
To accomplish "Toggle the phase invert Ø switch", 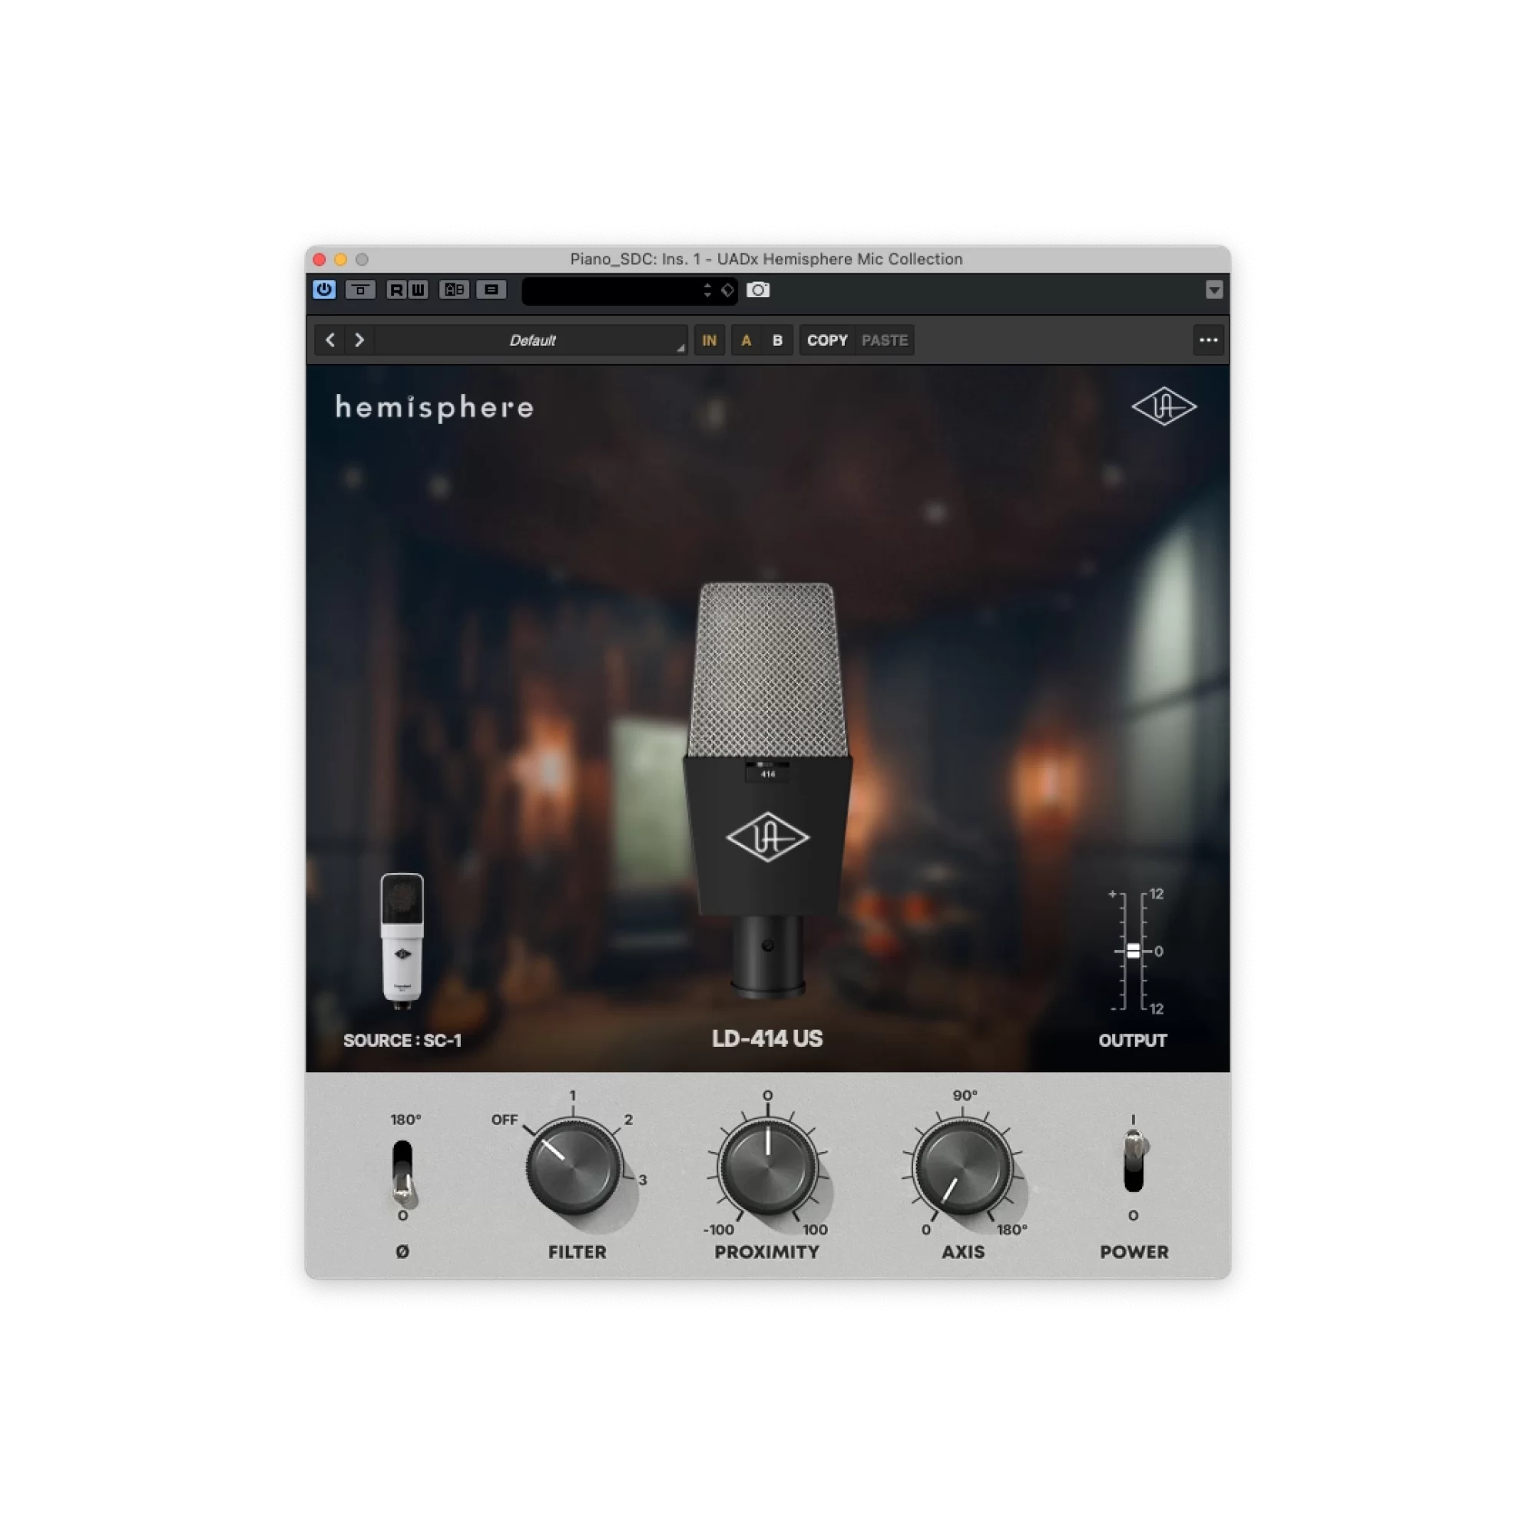I will [x=403, y=1174].
